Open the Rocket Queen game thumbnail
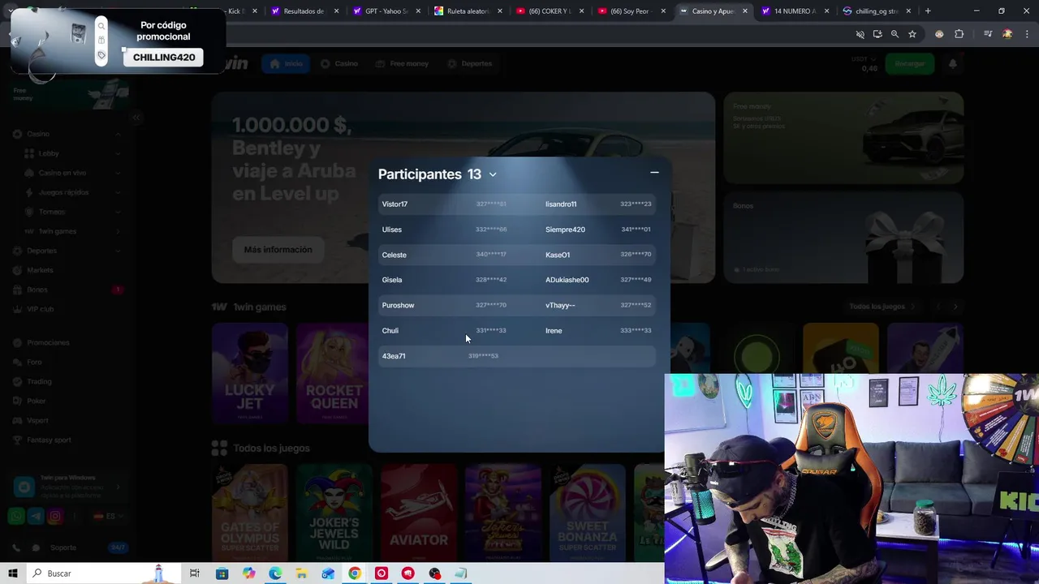 (x=334, y=373)
